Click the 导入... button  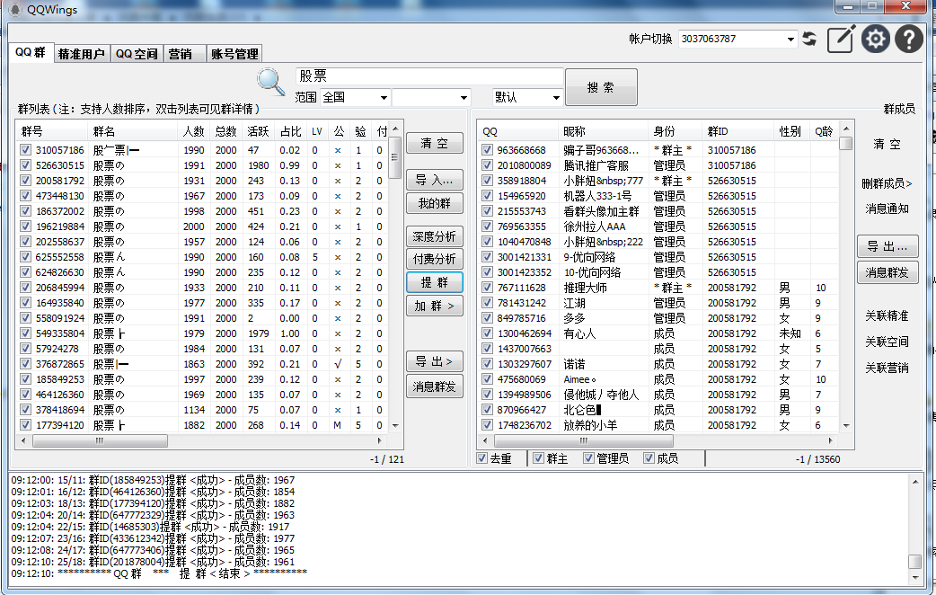click(434, 180)
